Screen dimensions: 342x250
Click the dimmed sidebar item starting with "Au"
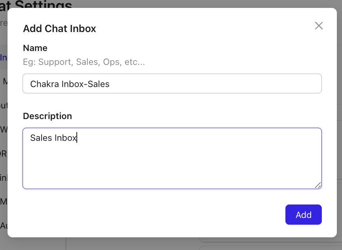tap(4, 225)
